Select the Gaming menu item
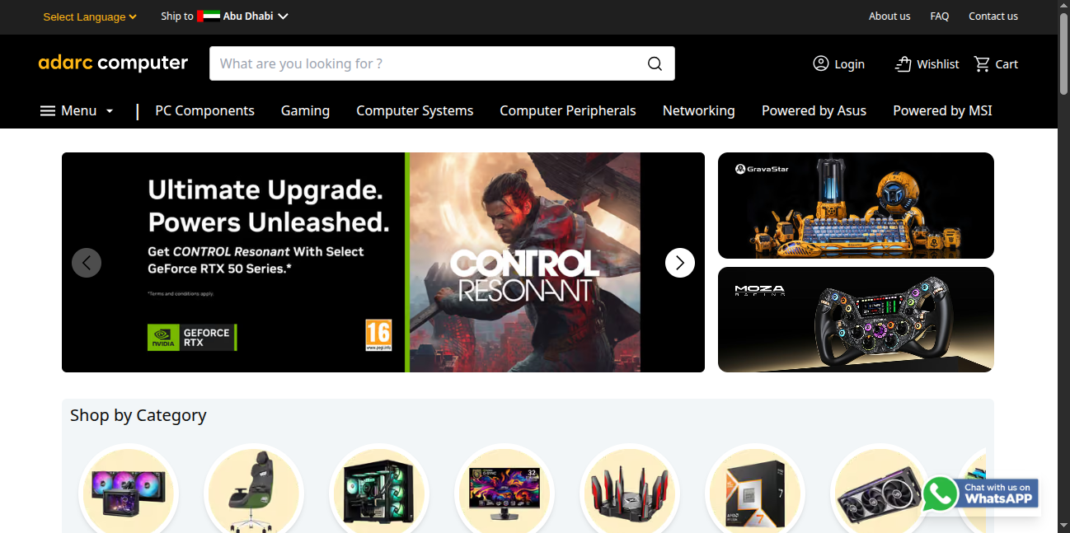The image size is (1070, 533). [305, 110]
